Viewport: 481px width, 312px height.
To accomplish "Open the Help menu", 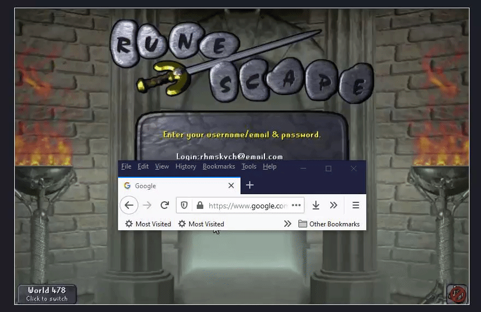I will click(269, 166).
